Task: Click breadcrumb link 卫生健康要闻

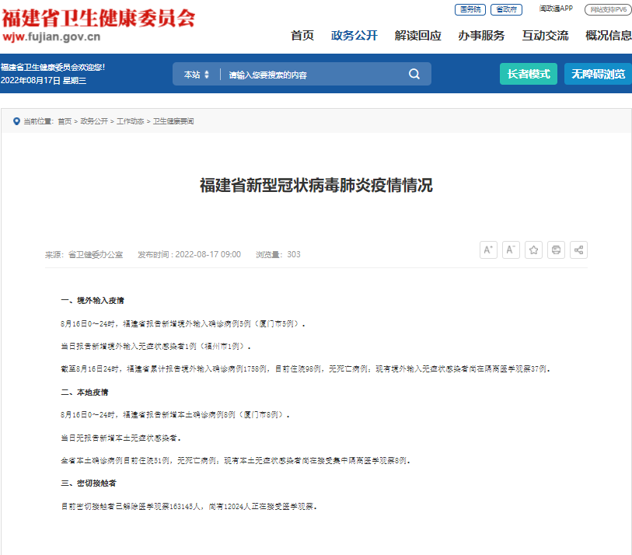Action: pos(173,121)
